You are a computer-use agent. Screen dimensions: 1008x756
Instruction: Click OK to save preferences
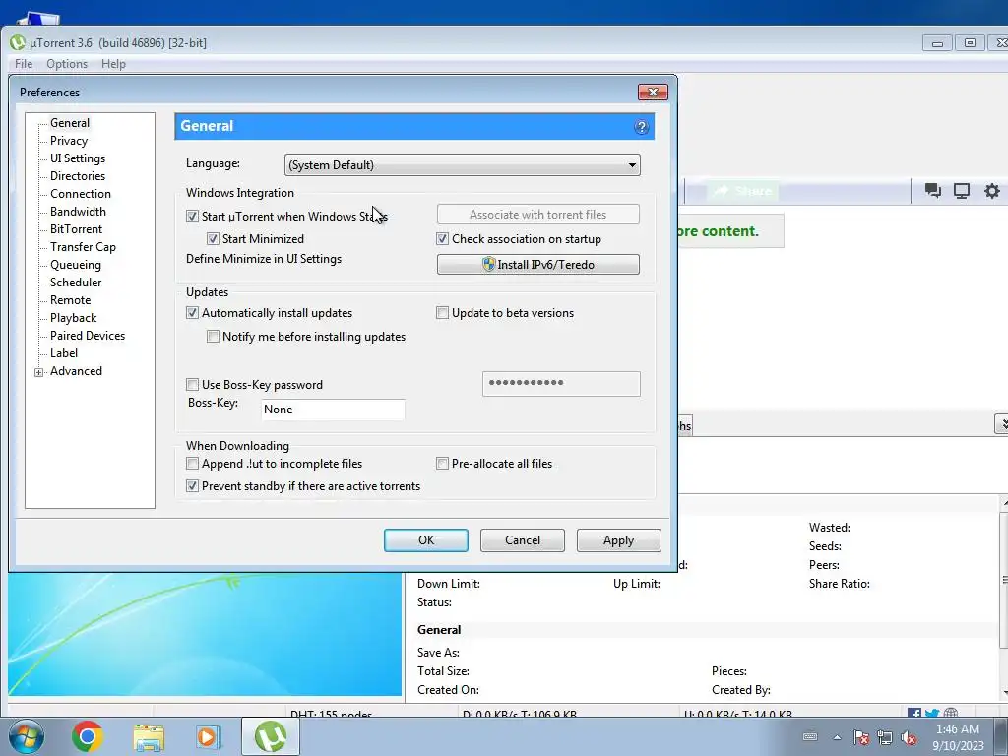point(425,540)
